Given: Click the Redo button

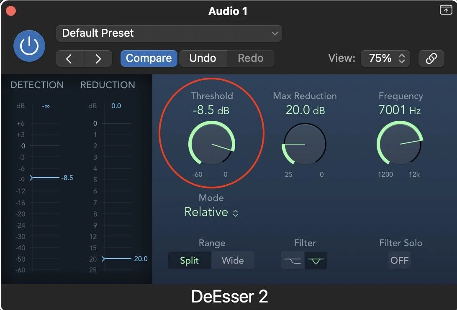Looking at the screenshot, I should pyautogui.click(x=251, y=58).
